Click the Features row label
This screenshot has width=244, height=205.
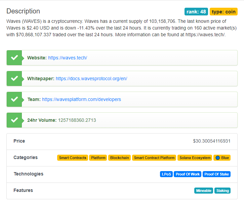(23, 190)
